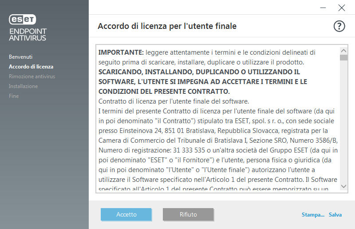Minimize the installer window
Viewport: 355px width, 229px height.
point(323,8)
